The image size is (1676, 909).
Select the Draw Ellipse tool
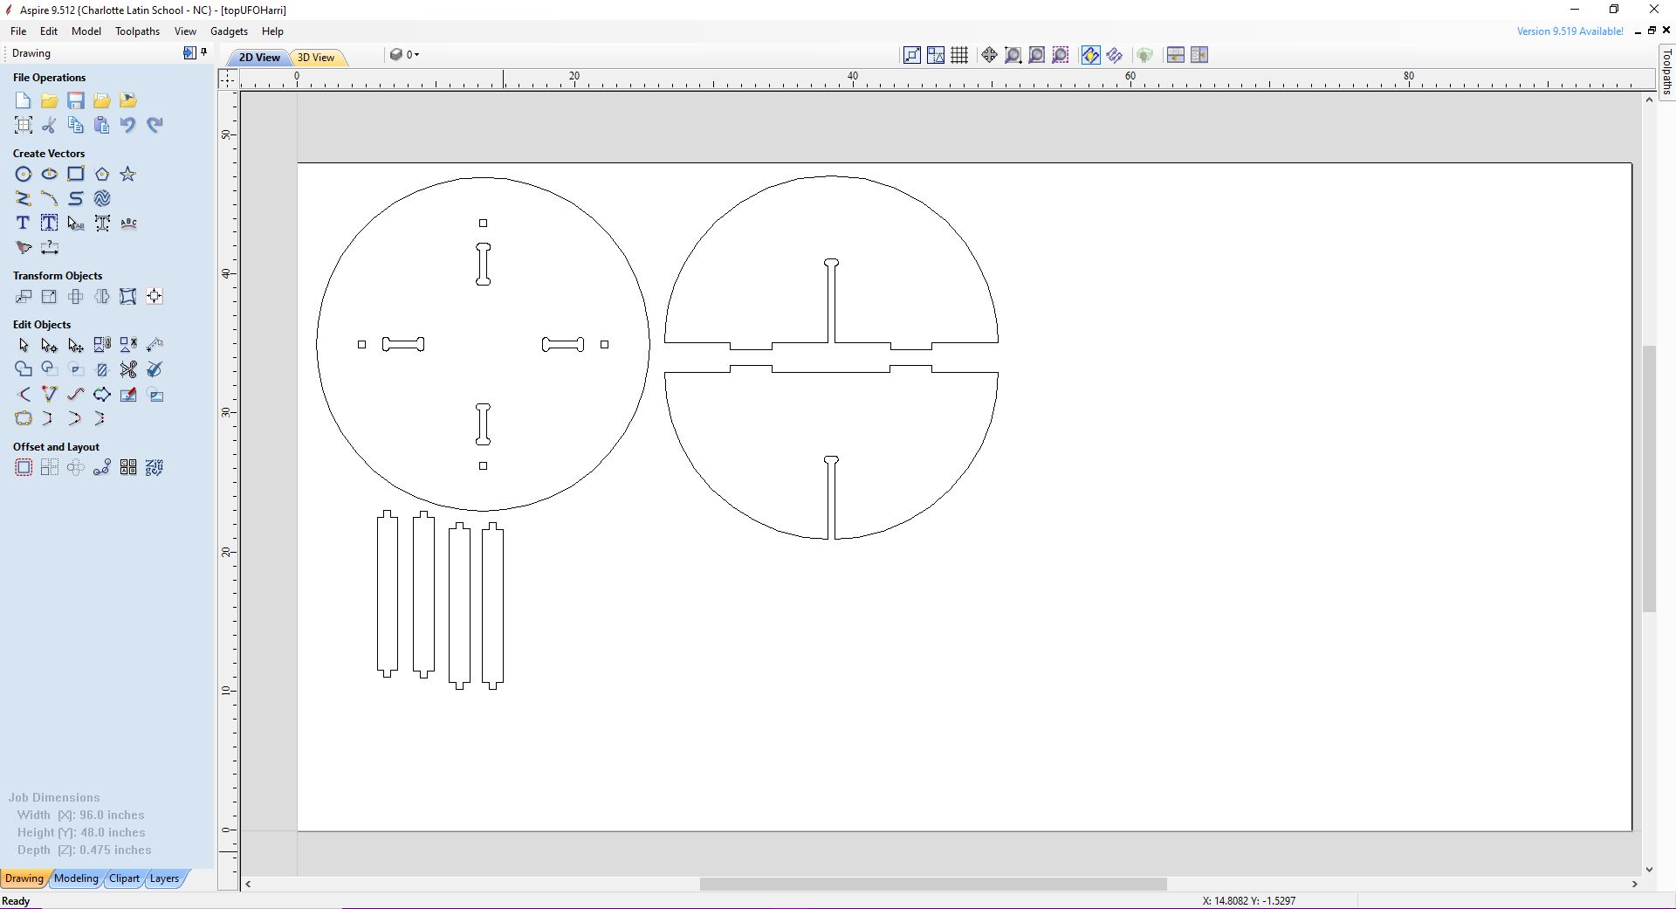[x=50, y=174]
